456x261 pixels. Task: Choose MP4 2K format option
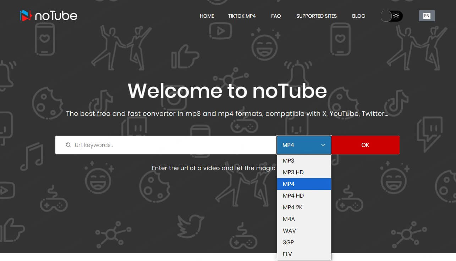304,207
